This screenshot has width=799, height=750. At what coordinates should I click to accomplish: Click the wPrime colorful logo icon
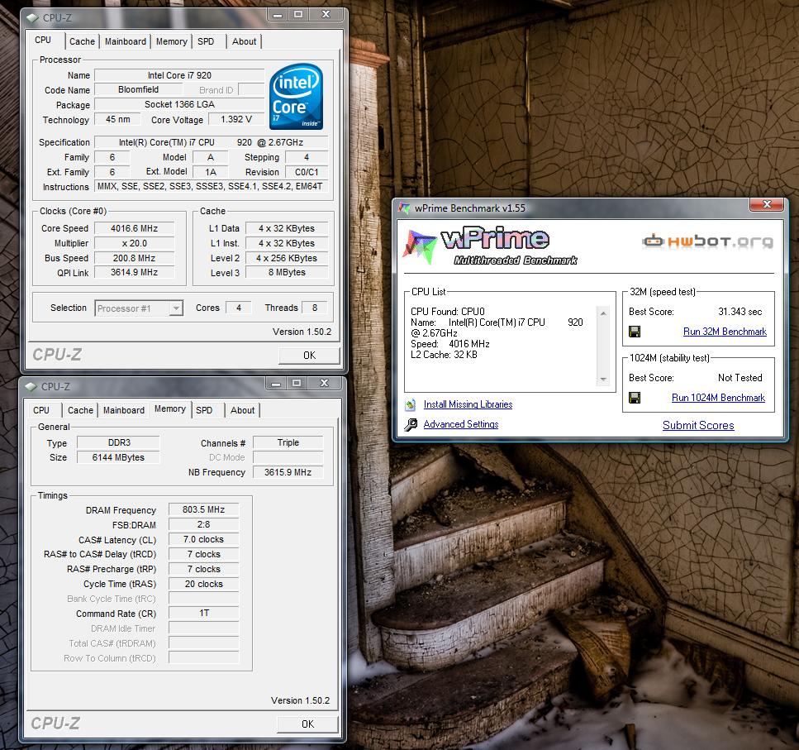420,246
